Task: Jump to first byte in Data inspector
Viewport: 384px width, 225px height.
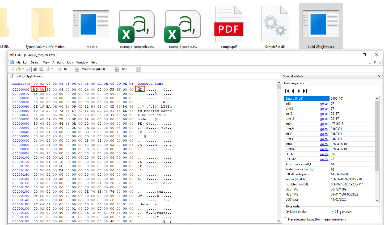Action: click(x=287, y=91)
